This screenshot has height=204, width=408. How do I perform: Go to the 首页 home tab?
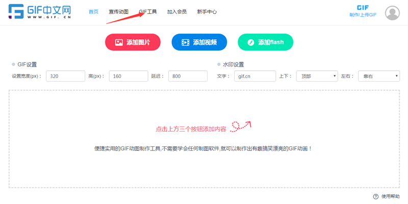tap(94, 12)
